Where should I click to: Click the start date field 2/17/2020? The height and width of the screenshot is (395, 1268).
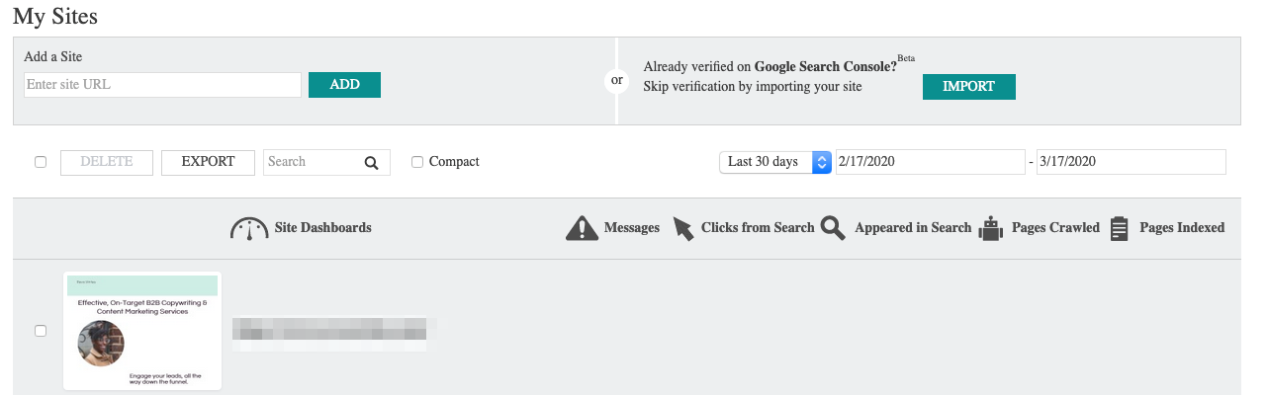930,162
